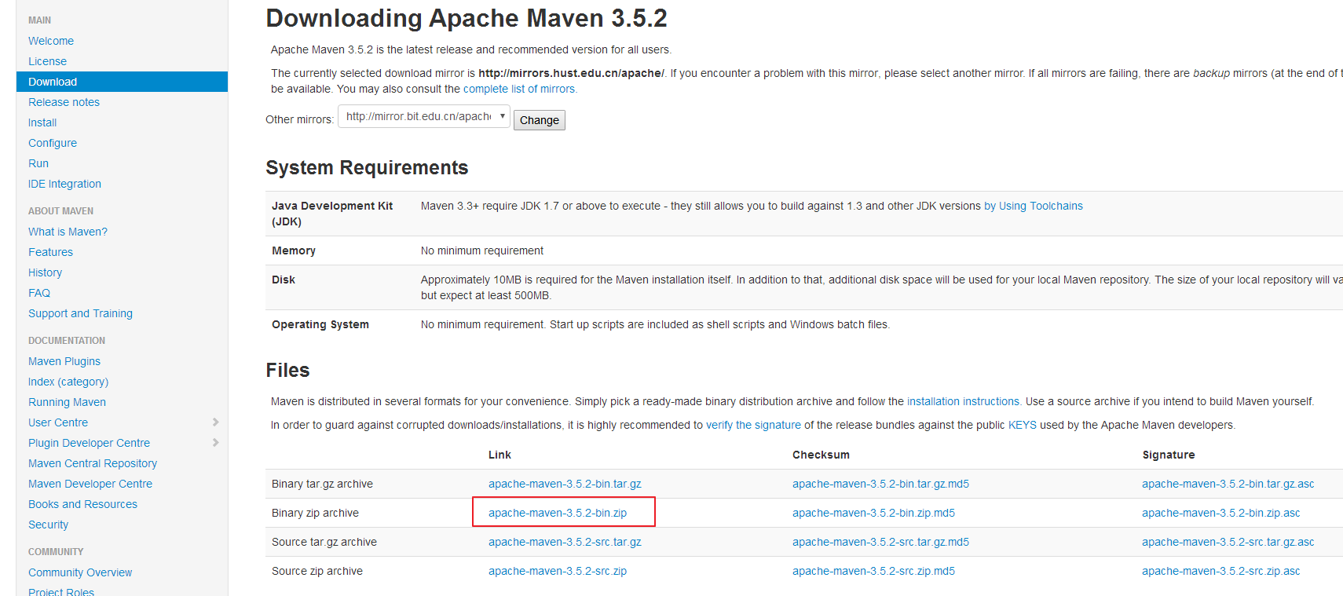
Task: Open apache-maven-3.5.2-bin.zip.md5 checksum
Action: coord(873,513)
